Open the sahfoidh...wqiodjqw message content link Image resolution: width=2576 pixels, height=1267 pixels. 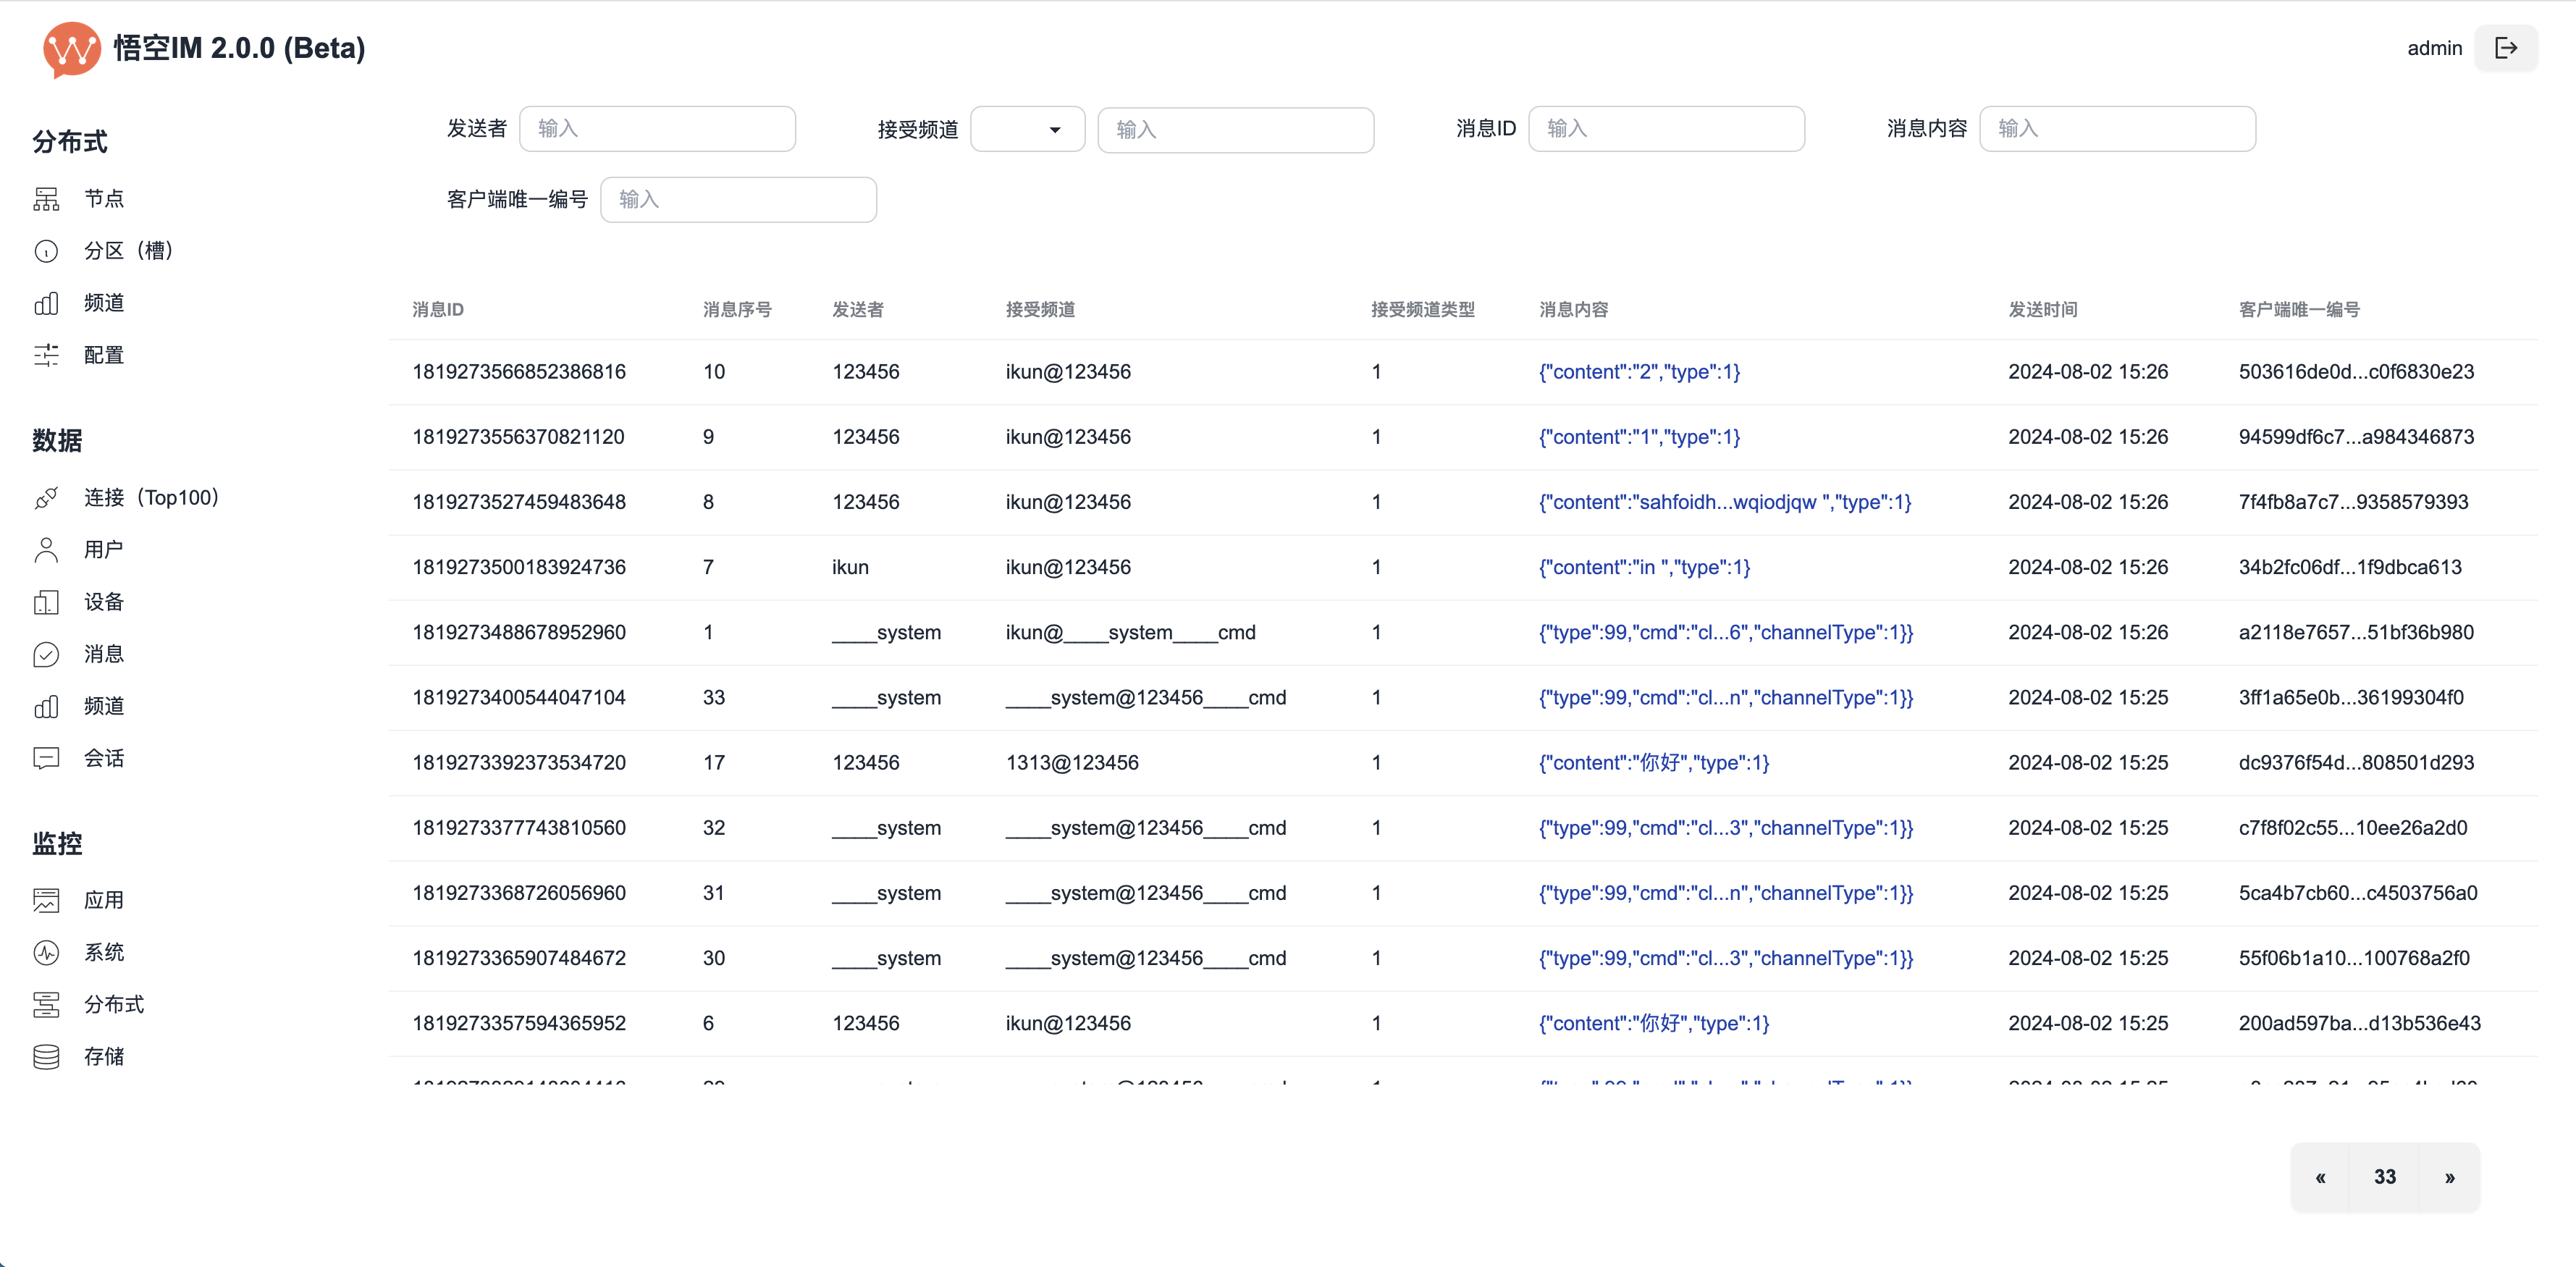point(1724,502)
